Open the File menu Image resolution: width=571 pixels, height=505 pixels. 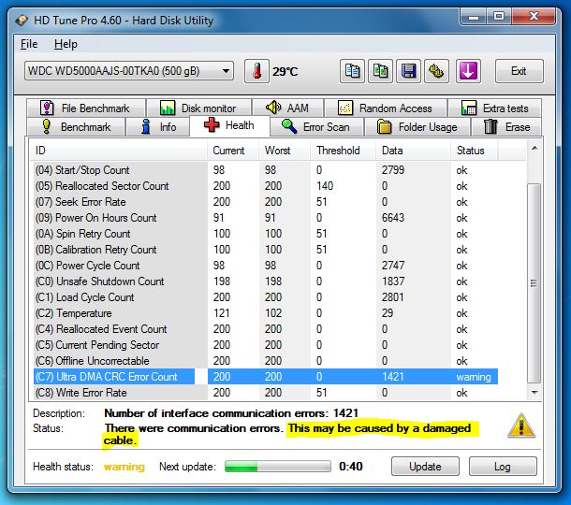pyautogui.click(x=29, y=44)
